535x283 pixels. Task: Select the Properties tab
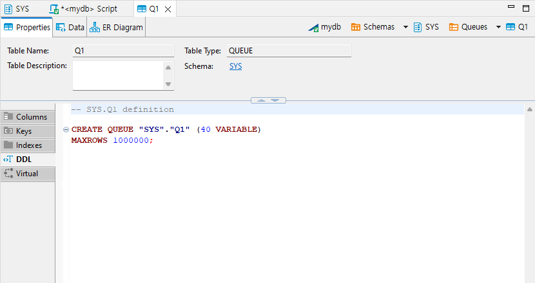tap(27, 28)
